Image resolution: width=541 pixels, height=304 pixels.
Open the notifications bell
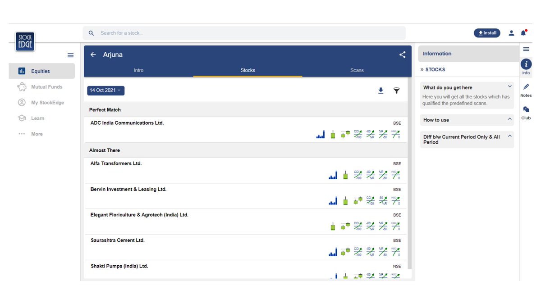coord(523,33)
